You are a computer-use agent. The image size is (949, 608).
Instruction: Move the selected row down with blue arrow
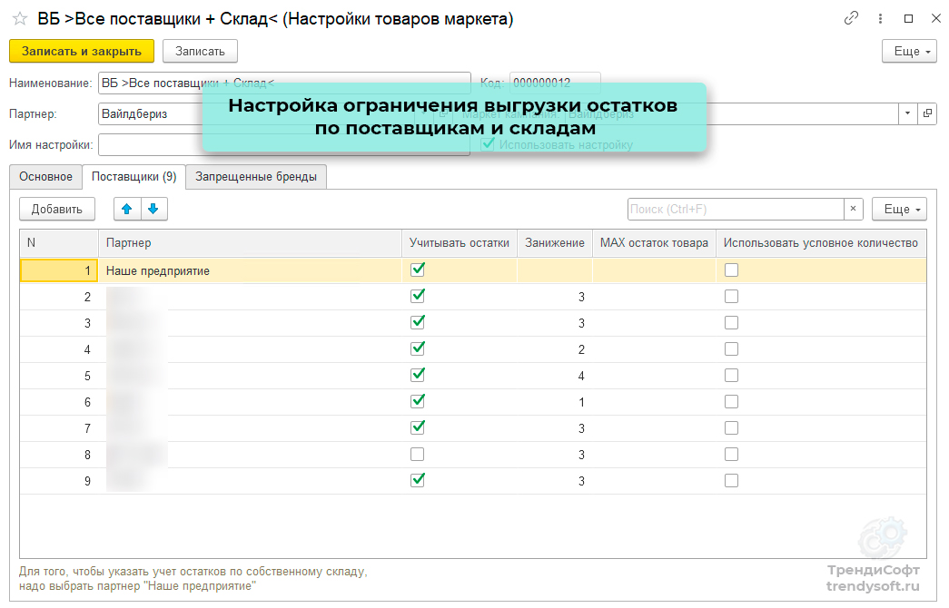coord(153,210)
